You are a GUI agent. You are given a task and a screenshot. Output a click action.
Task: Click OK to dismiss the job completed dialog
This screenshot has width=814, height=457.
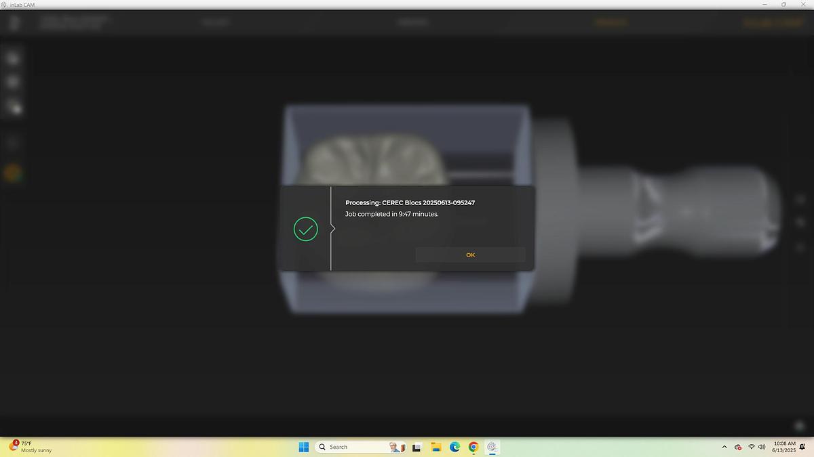coord(470,255)
